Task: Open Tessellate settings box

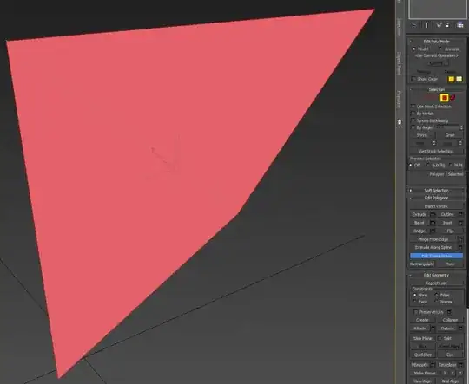Action: pyautogui.click(x=460, y=365)
